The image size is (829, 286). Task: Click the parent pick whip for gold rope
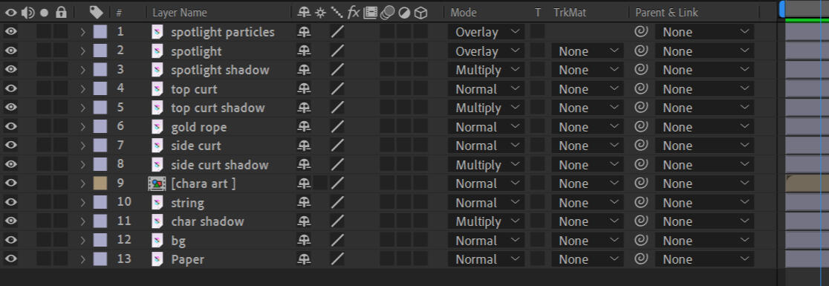click(x=641, y=127)
